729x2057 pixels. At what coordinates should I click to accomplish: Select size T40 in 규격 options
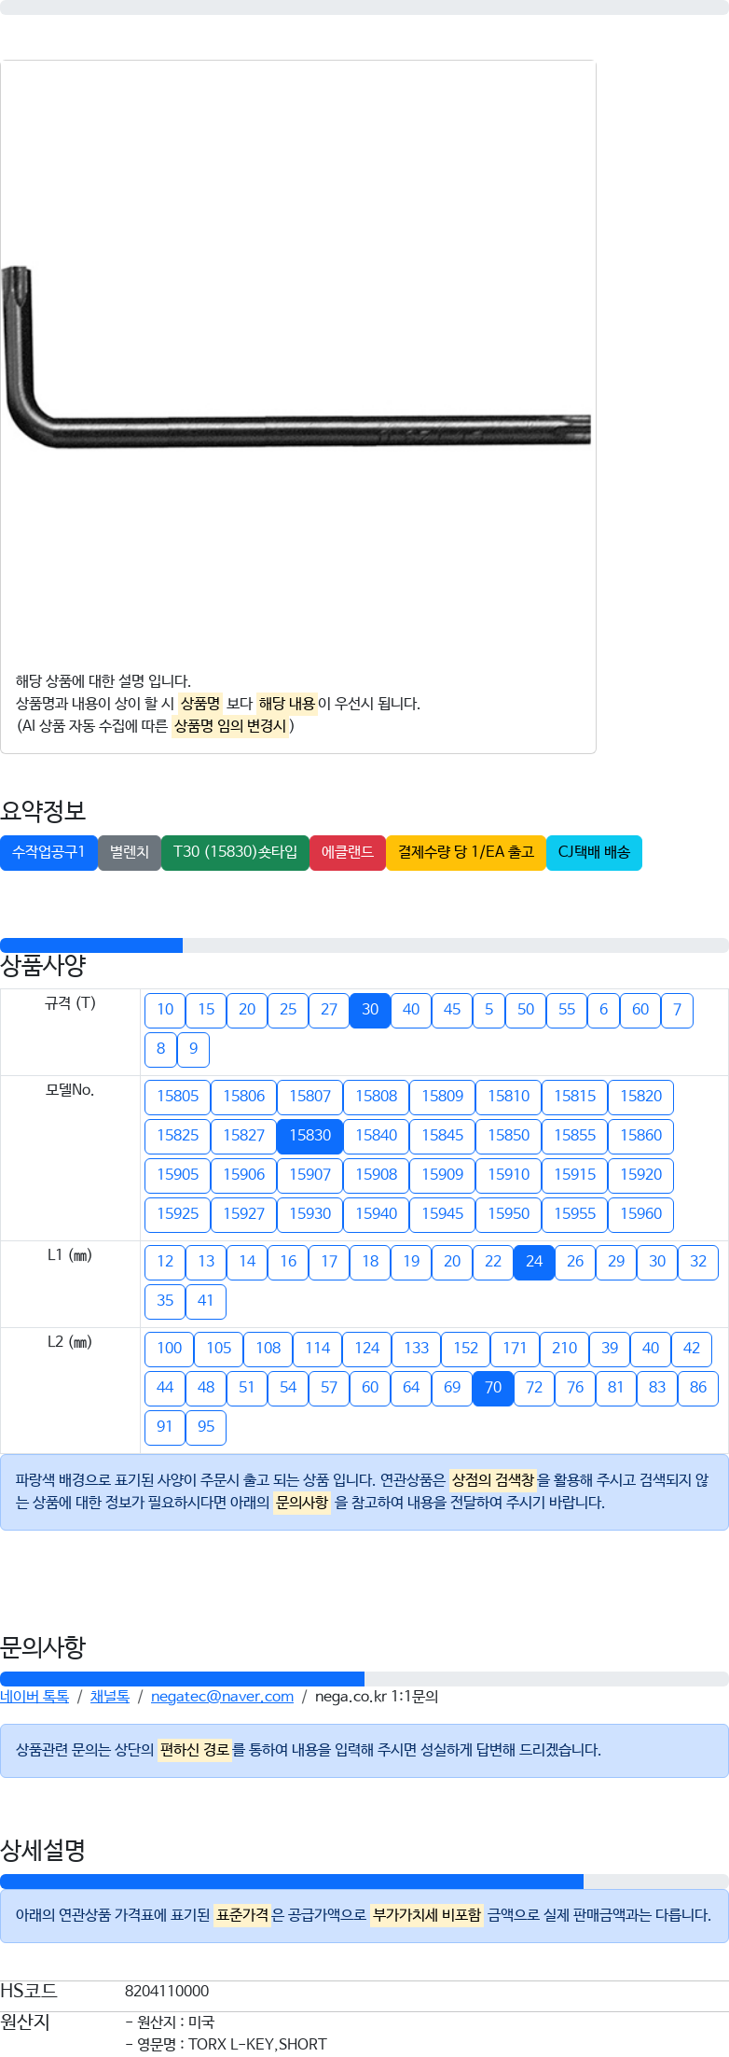pos(411,1010)
